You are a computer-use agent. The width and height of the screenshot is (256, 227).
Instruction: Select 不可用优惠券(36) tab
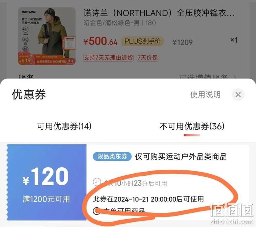pyautogui.click(x=192, y=126)
